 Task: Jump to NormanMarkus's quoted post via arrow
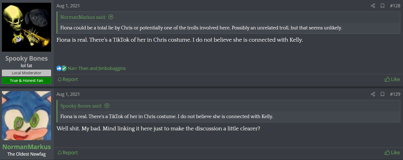click(x=111, y=17)
